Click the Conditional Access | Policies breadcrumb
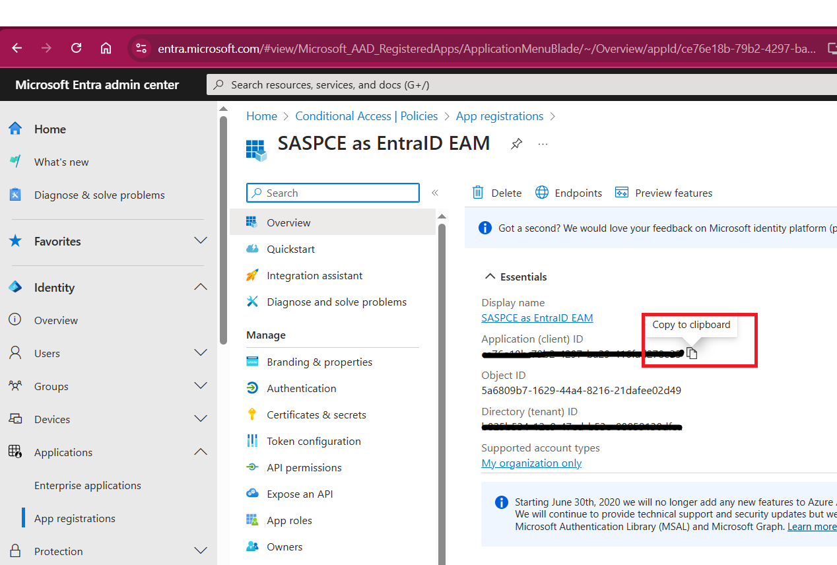Image resolution: width=837 pixels, height=565 pixels. [366, 116]
